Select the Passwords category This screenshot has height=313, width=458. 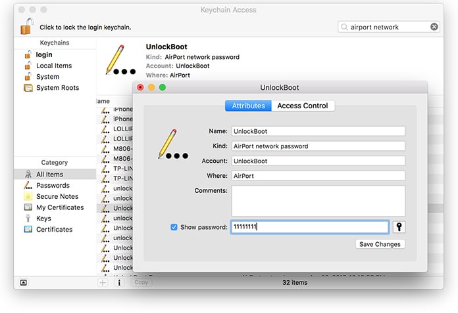[x=53, y=186]
